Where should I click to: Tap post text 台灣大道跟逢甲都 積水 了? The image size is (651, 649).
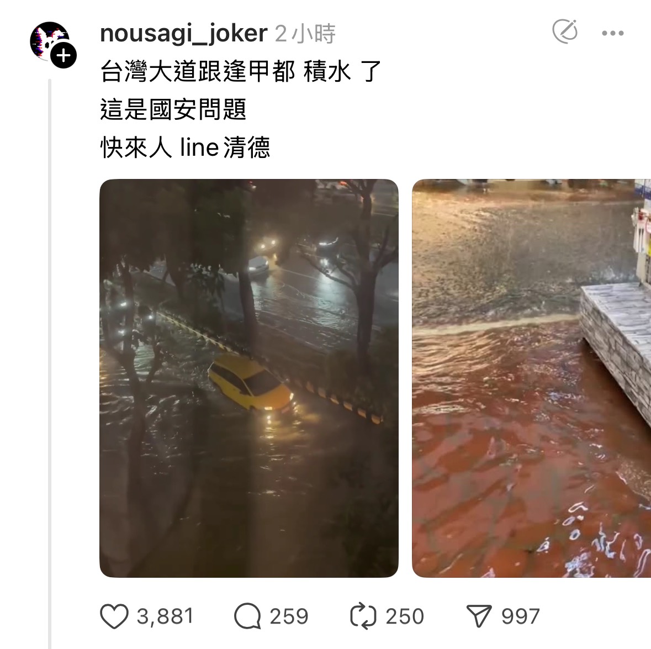coord(241,71)
